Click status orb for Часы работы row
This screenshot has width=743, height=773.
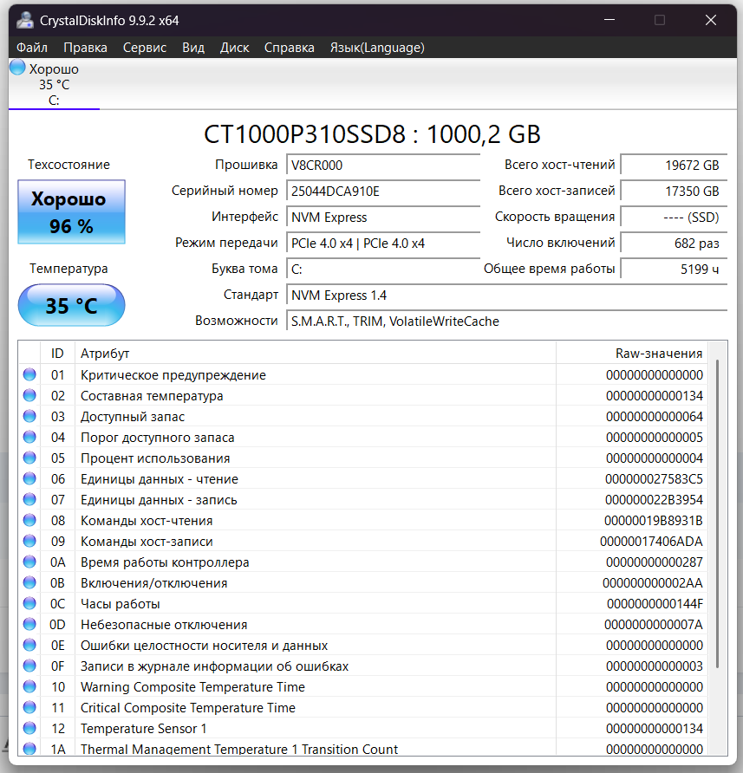(29, 603)
